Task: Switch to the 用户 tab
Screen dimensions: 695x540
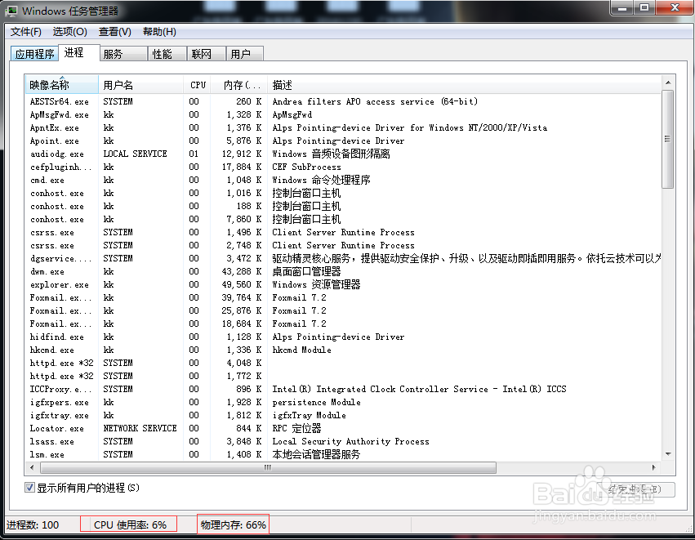Action: point(245,54)
